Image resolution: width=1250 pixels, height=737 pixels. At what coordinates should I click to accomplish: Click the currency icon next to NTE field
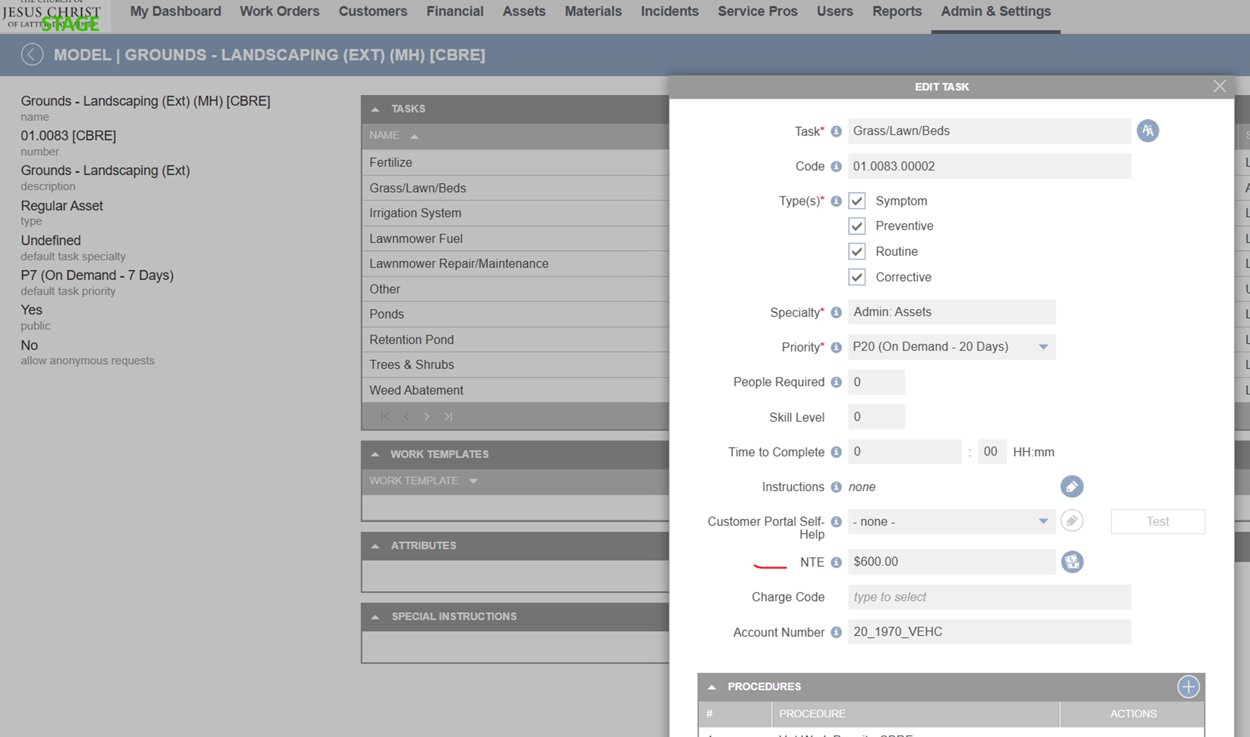[x=1072, y=562]
